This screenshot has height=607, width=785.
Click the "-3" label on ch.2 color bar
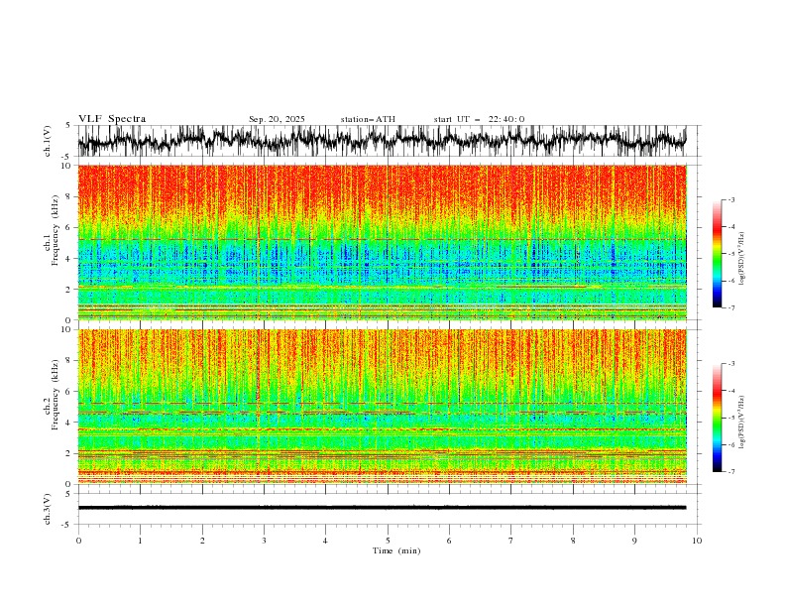[x=731, y=364]
